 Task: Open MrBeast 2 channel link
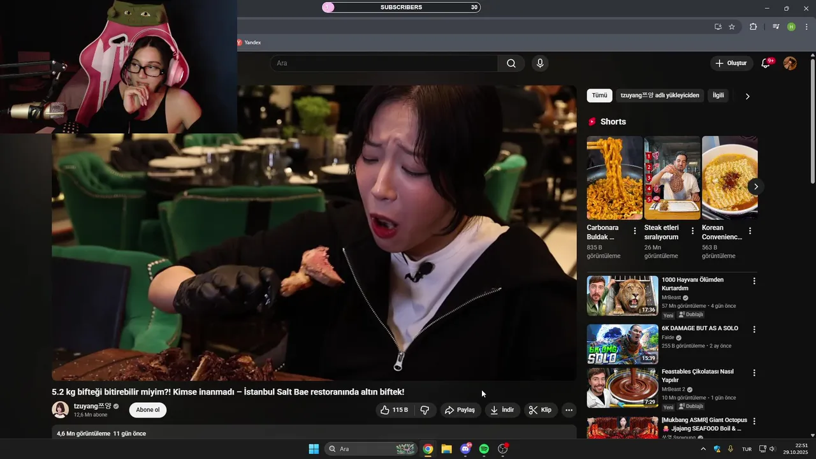(x=673, y=390)
